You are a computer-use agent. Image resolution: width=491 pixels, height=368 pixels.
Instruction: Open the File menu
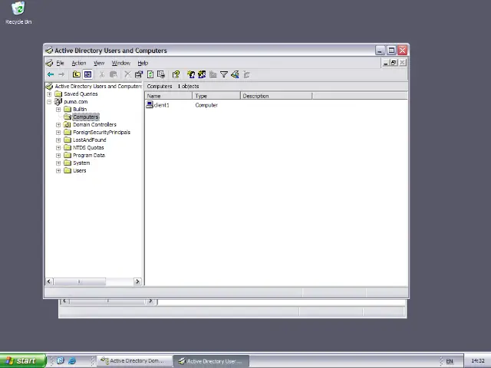click(60, 63)
